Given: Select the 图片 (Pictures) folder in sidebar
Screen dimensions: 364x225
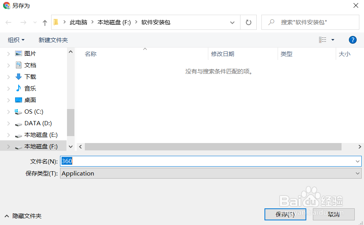Looking at the screenshot, I should point(29,53).
